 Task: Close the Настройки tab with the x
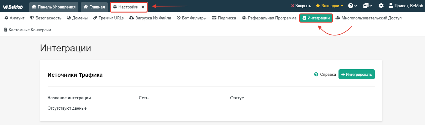pos(143,7)
